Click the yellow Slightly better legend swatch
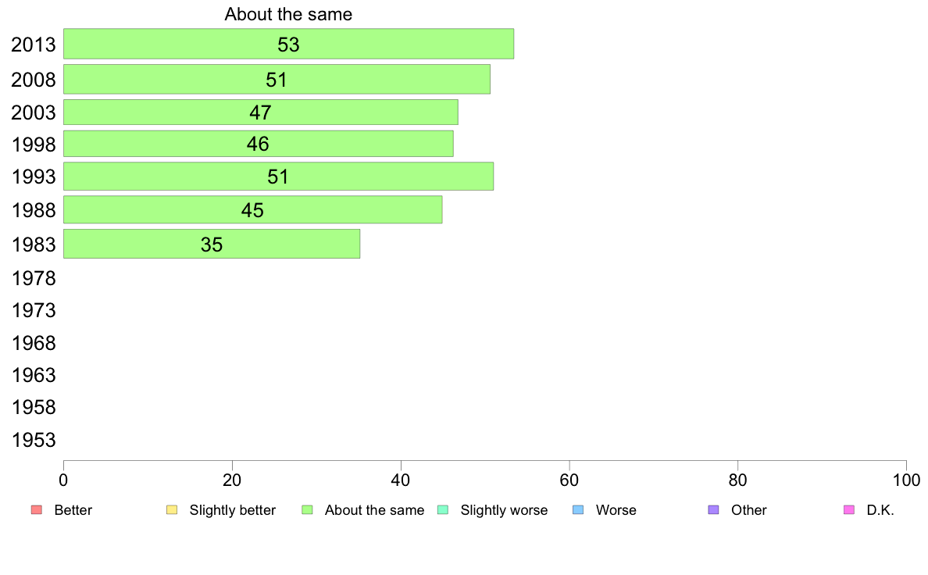The image size is (928, 575). point(172,510)
